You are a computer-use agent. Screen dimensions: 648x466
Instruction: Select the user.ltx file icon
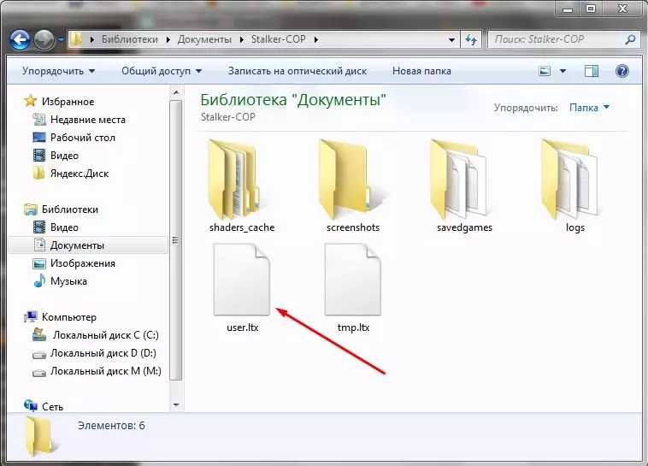click(x=242, y=280)
